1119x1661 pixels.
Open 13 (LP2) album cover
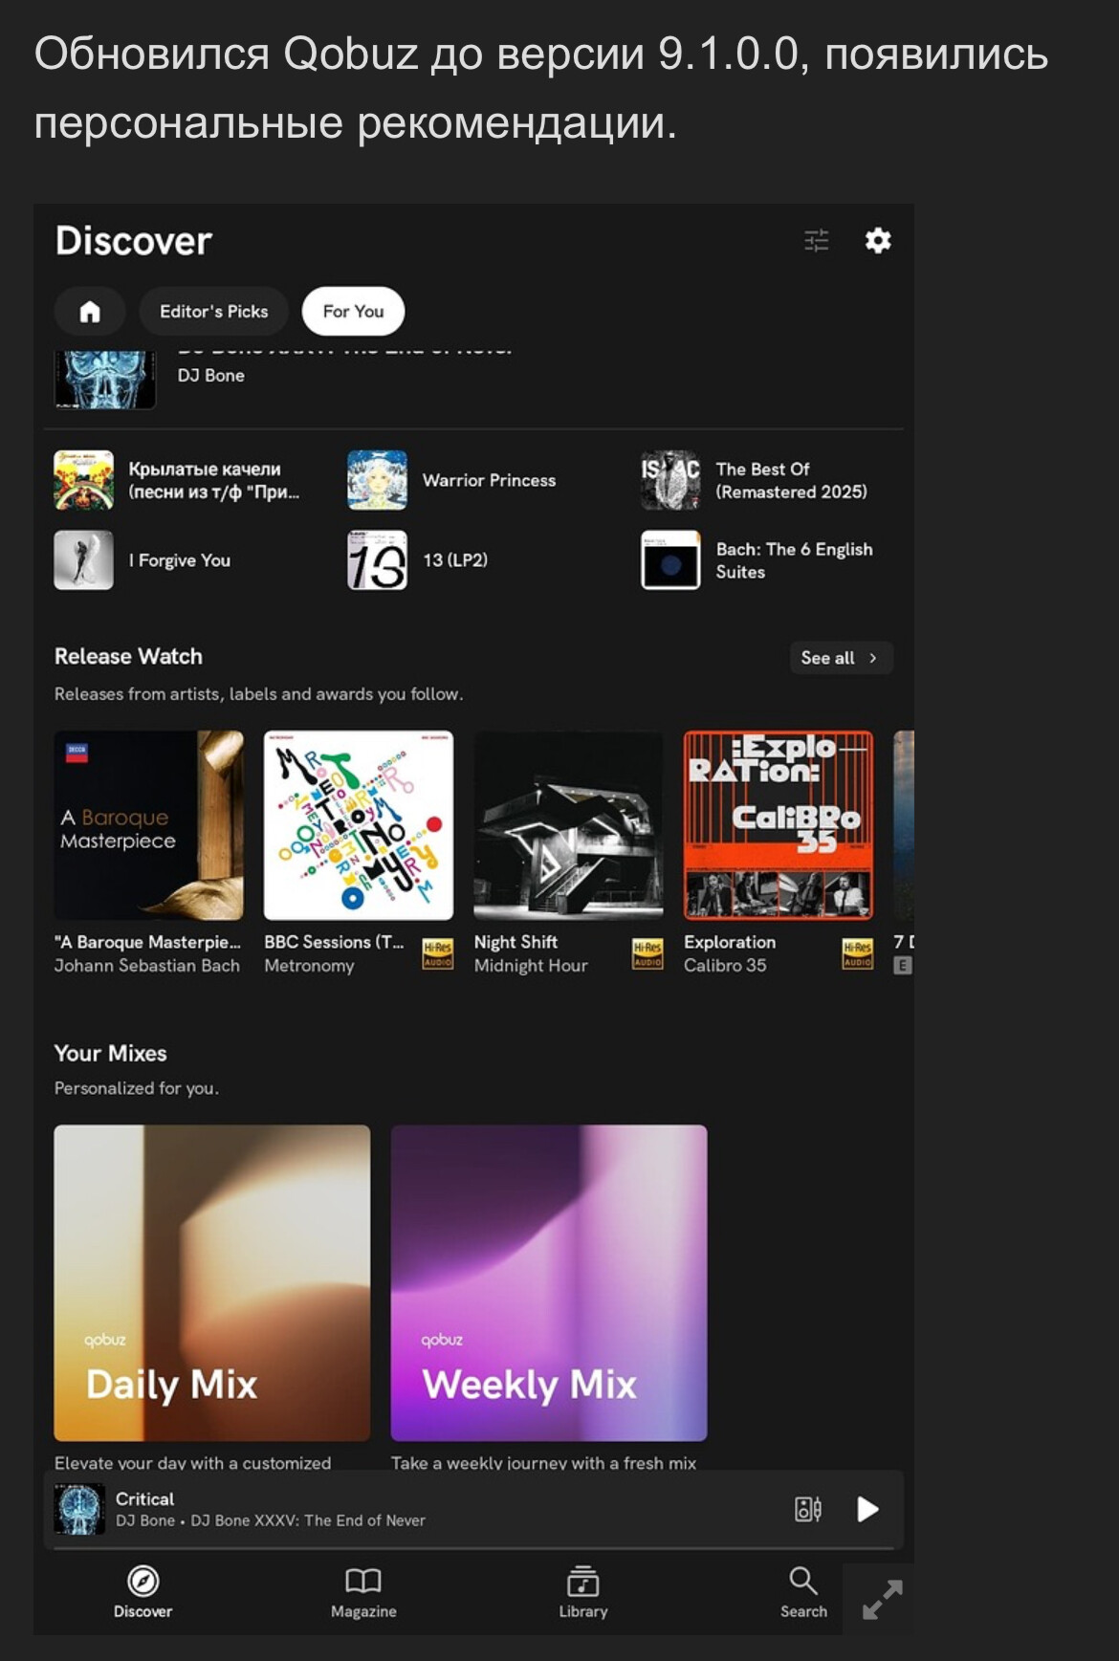point(377,560)
